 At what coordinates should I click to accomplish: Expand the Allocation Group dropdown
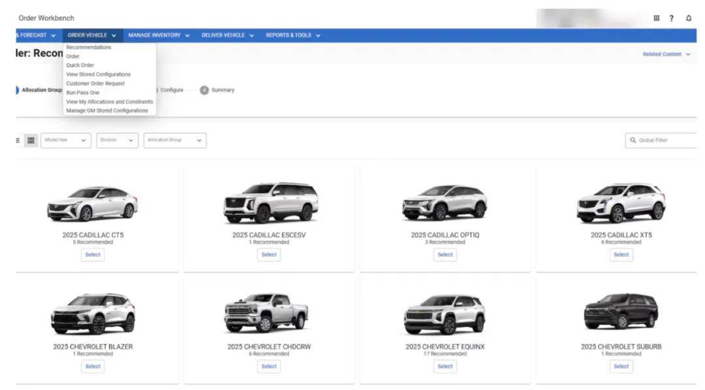(x=175, y=140)
